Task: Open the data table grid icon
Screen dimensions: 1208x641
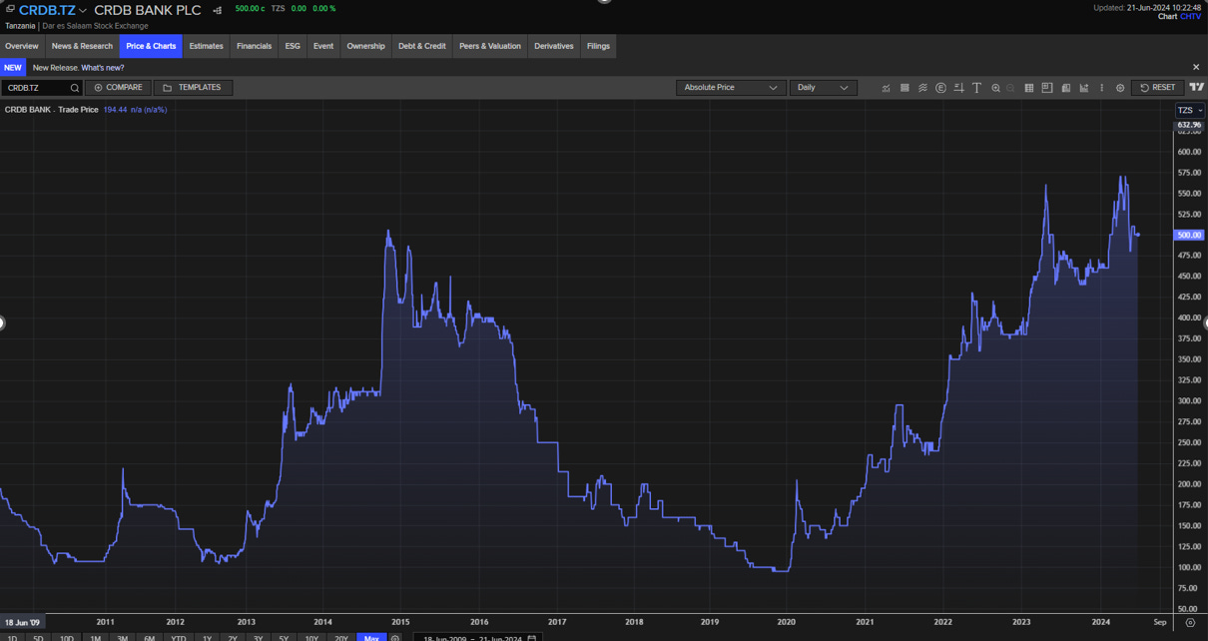Action: tap(1029, 88)
